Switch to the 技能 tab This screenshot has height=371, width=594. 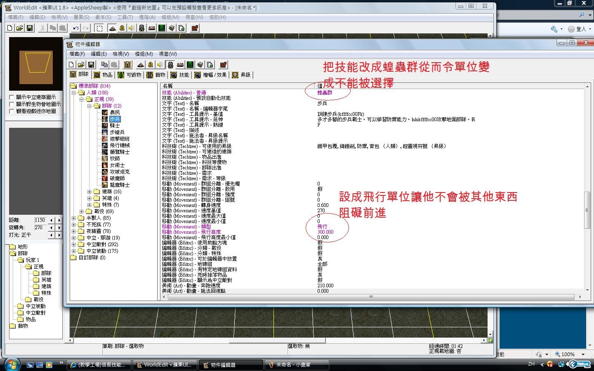coord(180,75)
